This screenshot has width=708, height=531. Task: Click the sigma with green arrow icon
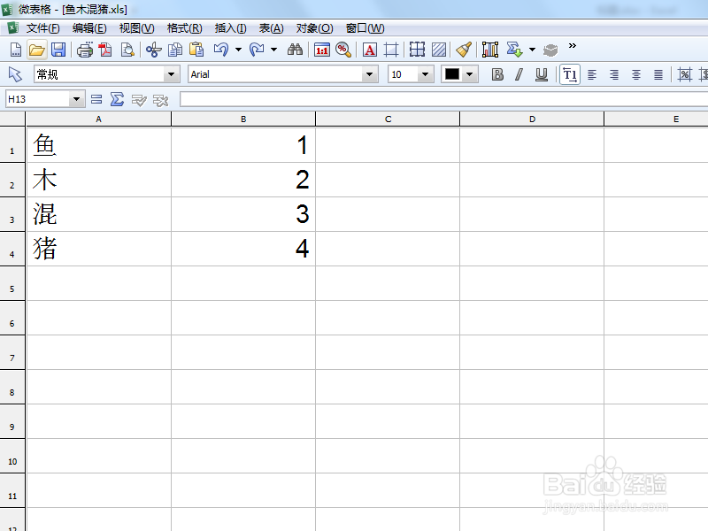coord(514,50)
